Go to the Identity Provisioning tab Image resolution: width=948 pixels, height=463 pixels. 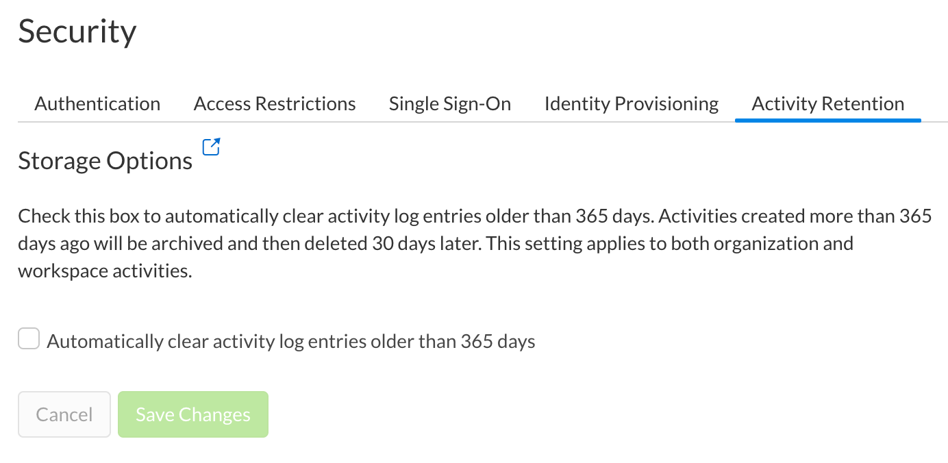tap(630, 103)
